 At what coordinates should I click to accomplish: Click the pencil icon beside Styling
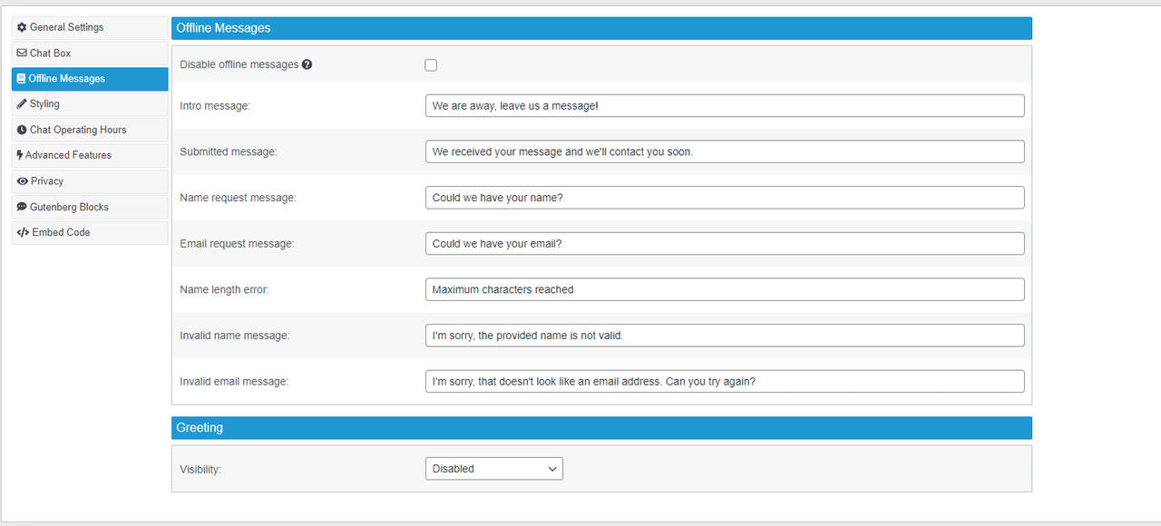click(22, 104)
